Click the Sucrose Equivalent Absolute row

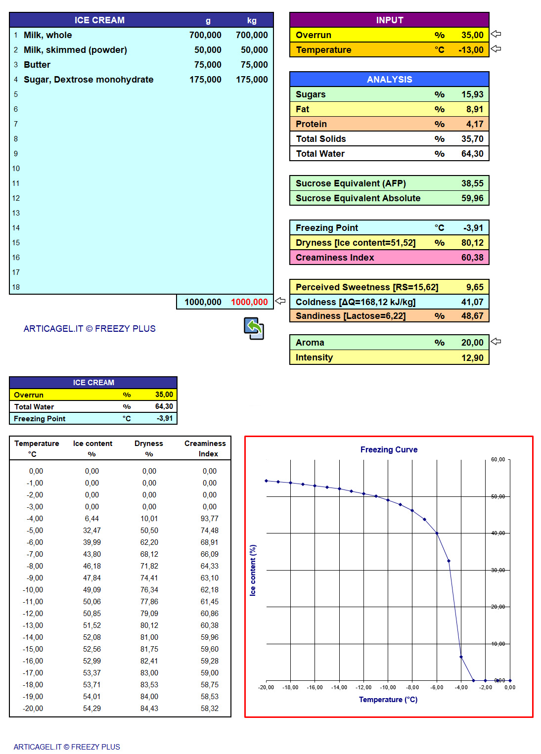click(389, 198)
